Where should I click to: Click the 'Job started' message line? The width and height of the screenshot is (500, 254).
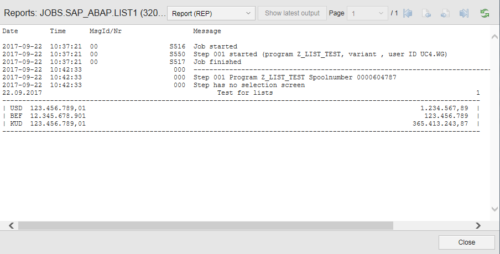point(215,47)
